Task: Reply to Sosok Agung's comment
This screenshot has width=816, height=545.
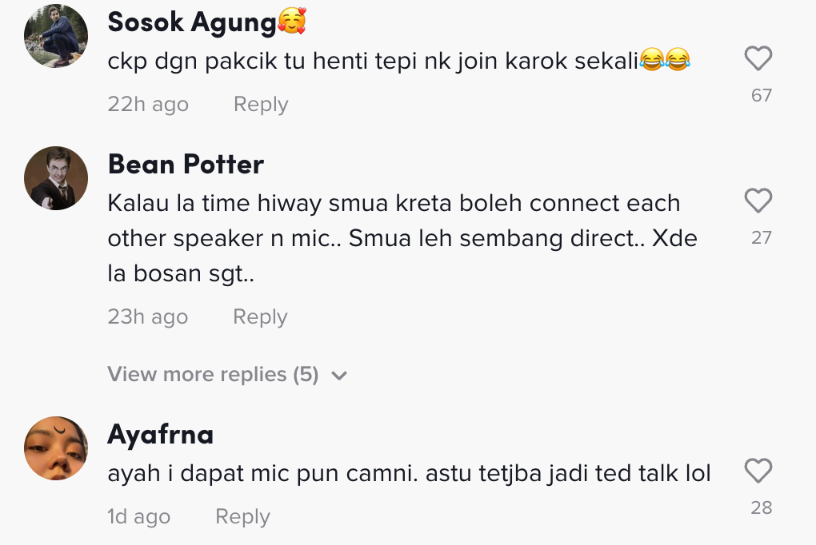Action: (x=260, y=105)
